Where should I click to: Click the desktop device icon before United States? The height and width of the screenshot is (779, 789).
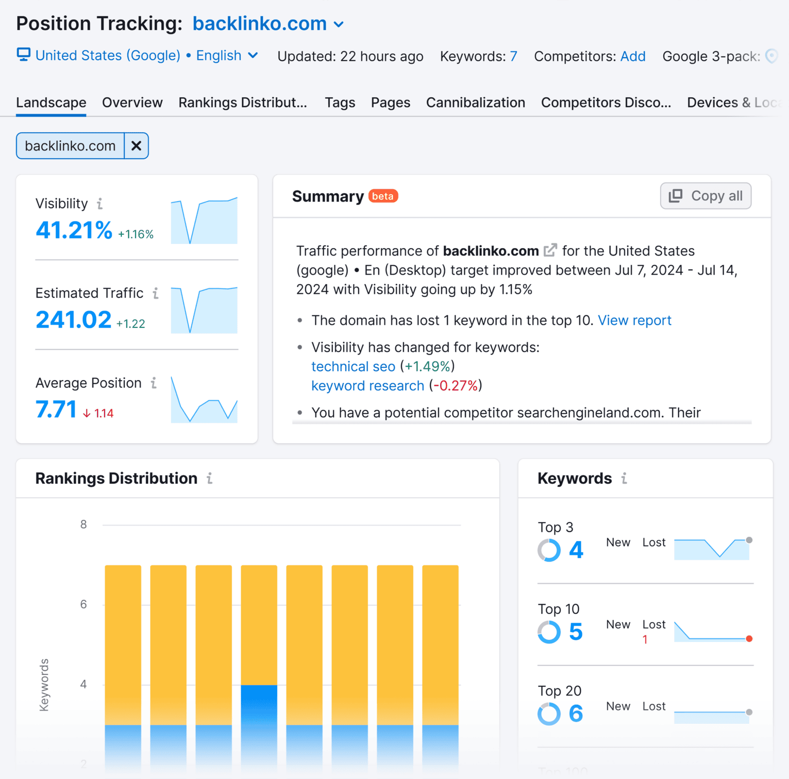(23, 55)
